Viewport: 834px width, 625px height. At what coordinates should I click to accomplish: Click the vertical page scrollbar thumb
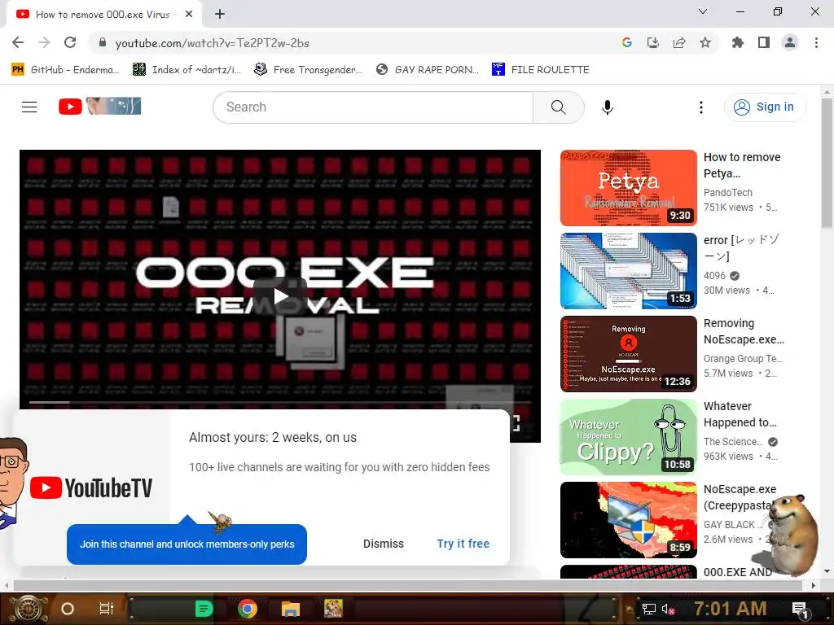[x=827, y=164]
